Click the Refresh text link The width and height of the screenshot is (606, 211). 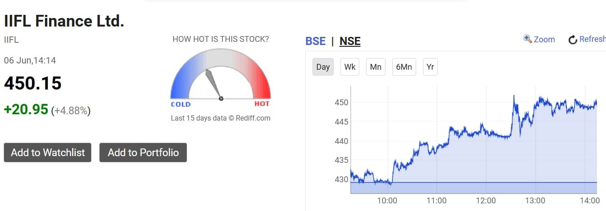click(592, 39)
